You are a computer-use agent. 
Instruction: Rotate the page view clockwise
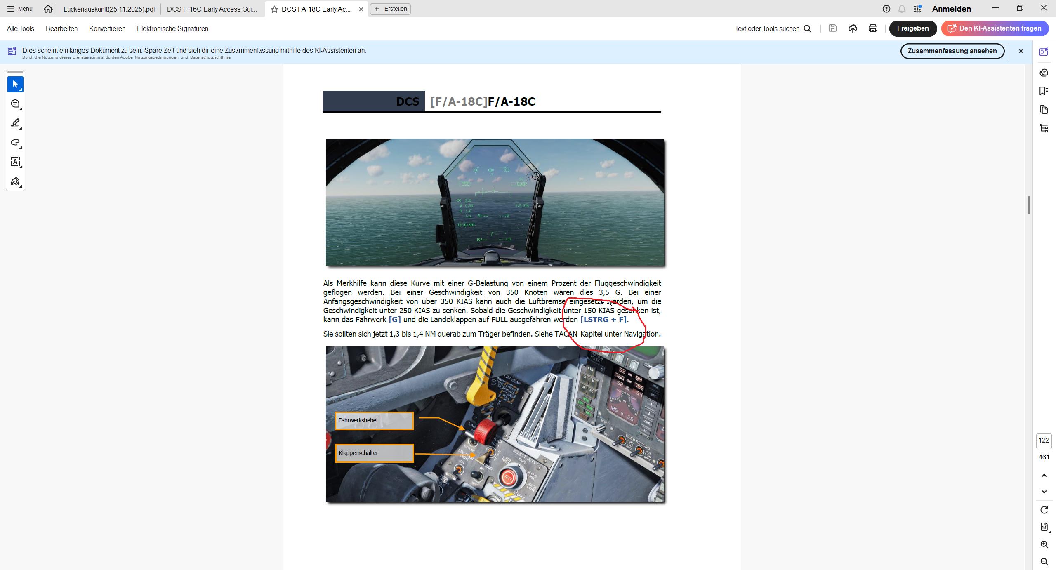tap(1044, 510)
